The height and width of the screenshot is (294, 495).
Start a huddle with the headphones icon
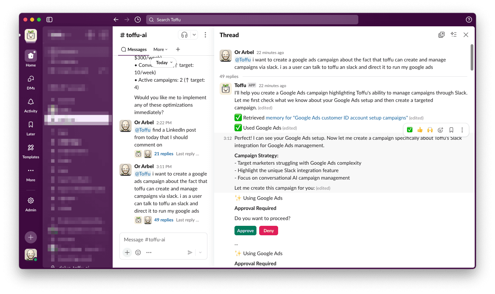184,35
